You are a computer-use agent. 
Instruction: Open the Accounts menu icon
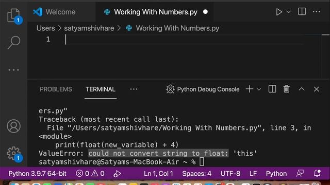(x=14, y=126)
